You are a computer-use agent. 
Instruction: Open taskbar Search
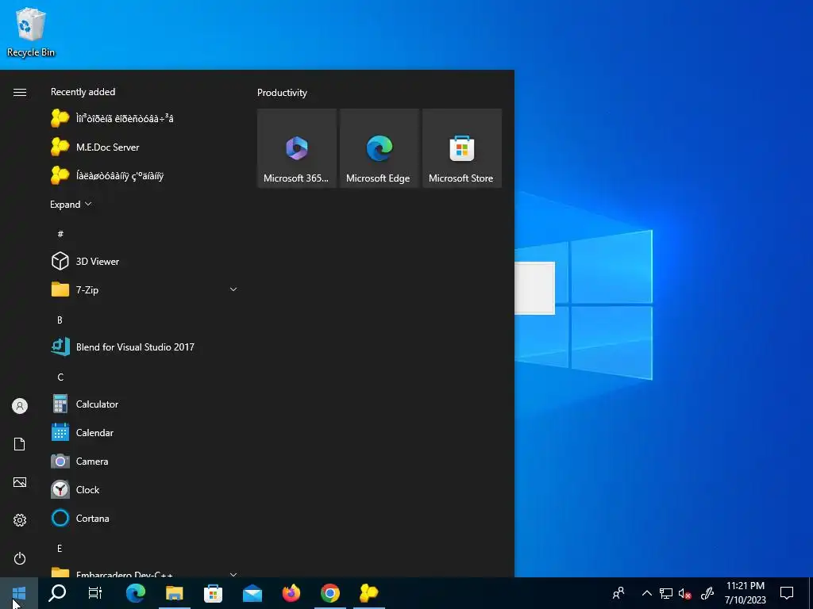(57, 593)
